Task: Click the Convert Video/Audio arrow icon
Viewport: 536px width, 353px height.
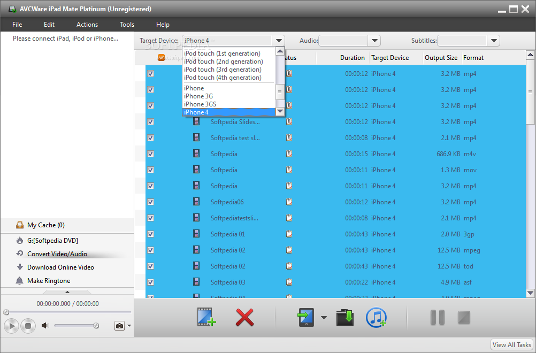Action: click(x=20, y=254)
